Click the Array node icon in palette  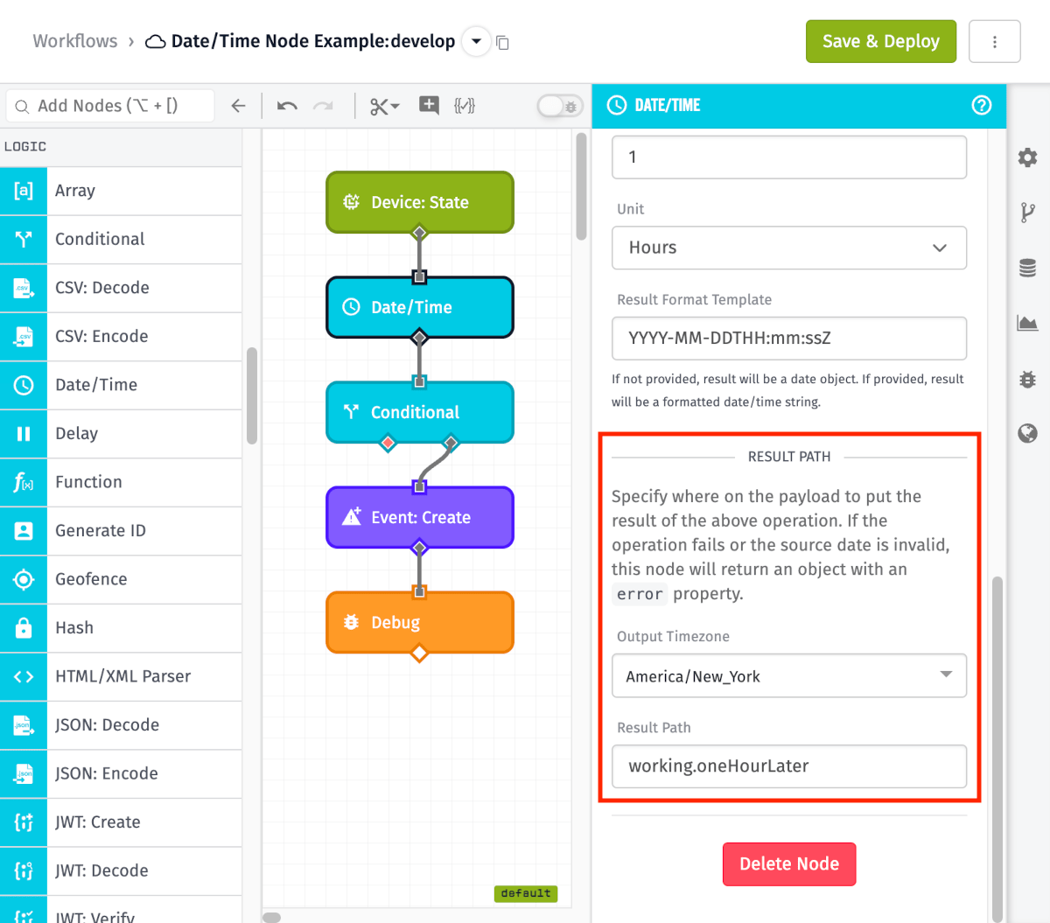pos(24,191)
